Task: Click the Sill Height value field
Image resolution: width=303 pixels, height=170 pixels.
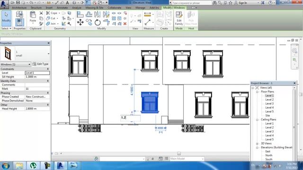Action: point(37,77)
